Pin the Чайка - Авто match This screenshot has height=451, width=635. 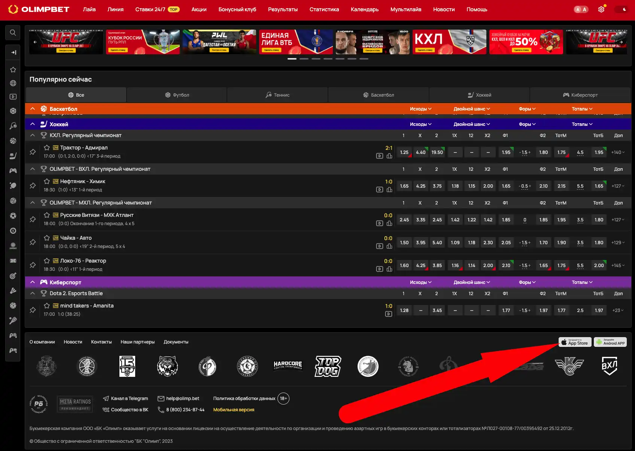point(33,242)
